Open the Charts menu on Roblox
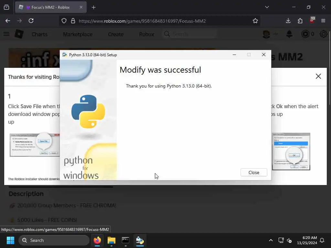The image size is (331, 248). (x=39, y=34)
